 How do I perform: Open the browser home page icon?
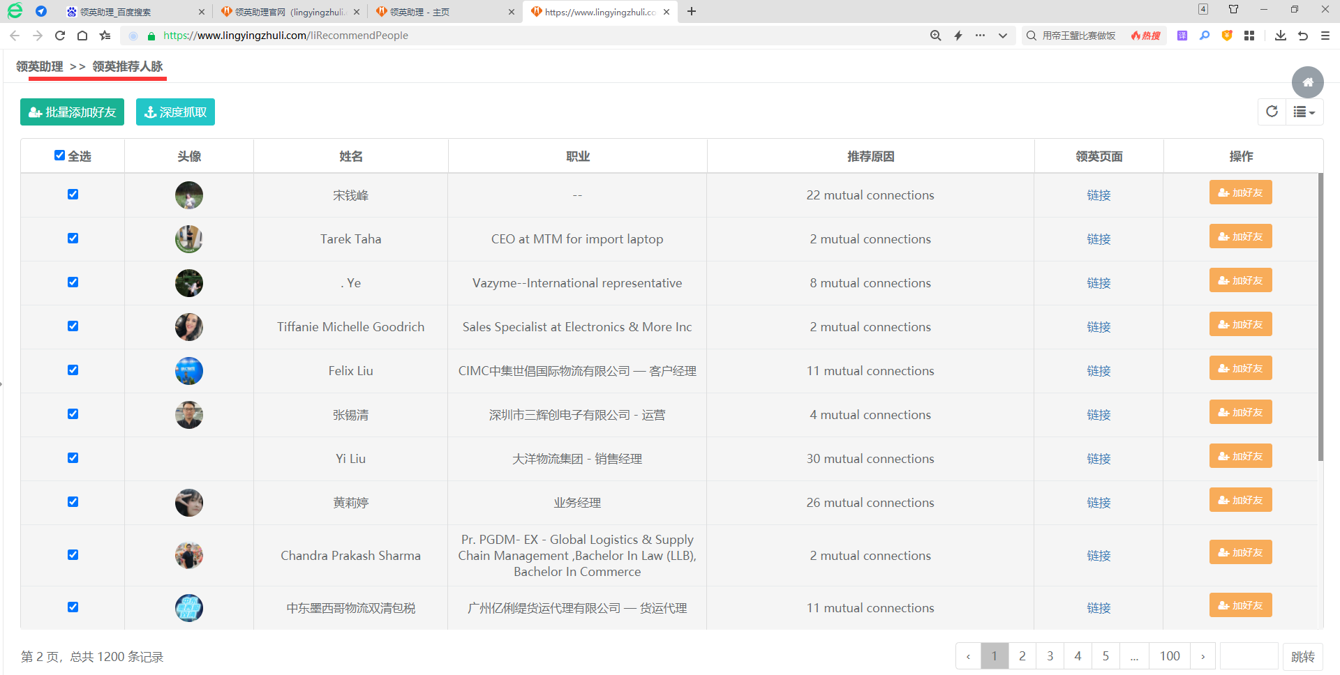point(82,36)
